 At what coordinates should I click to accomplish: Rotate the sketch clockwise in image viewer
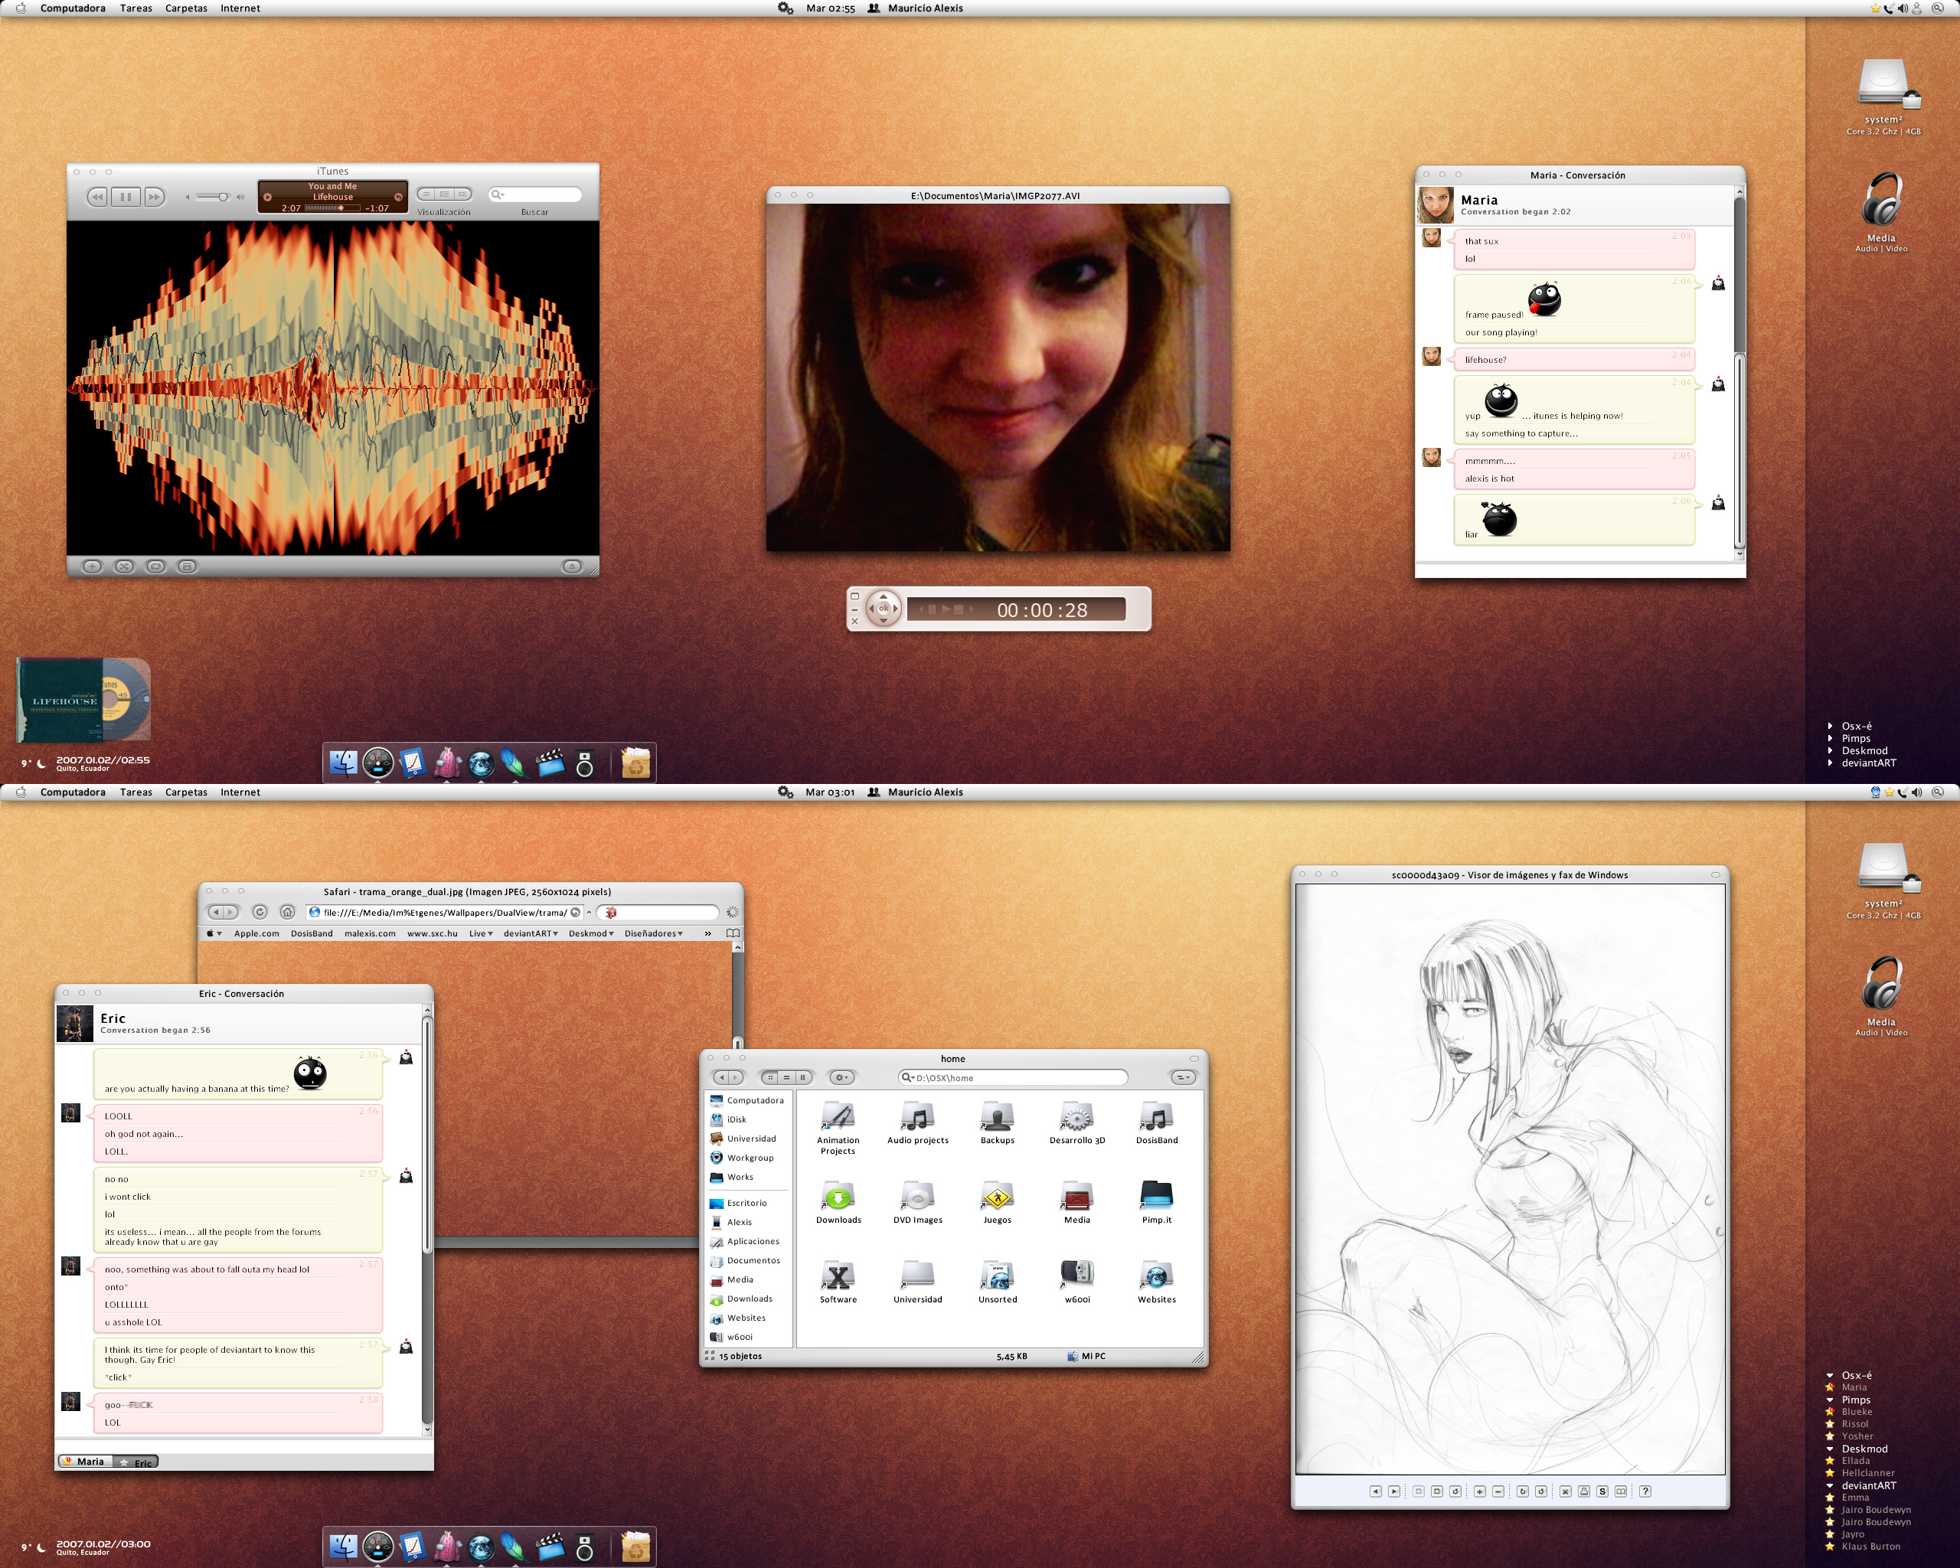tap(1523, 1491)
